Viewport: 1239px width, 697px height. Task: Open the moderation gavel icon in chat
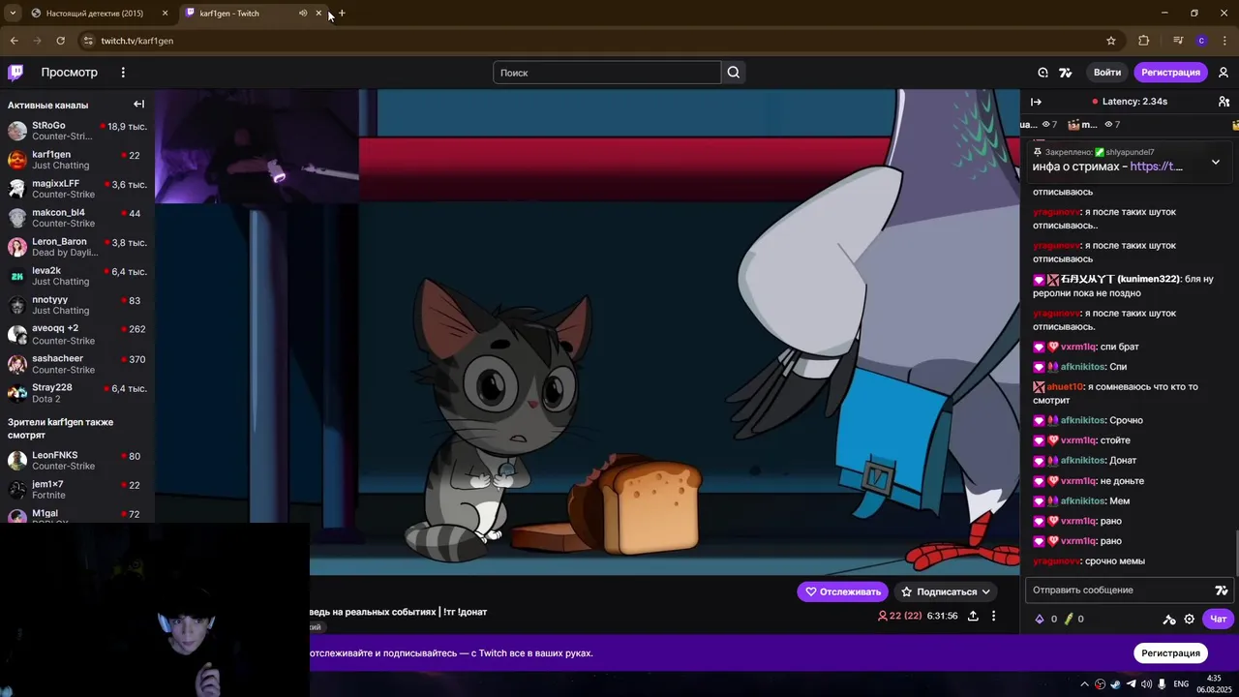1169,619
